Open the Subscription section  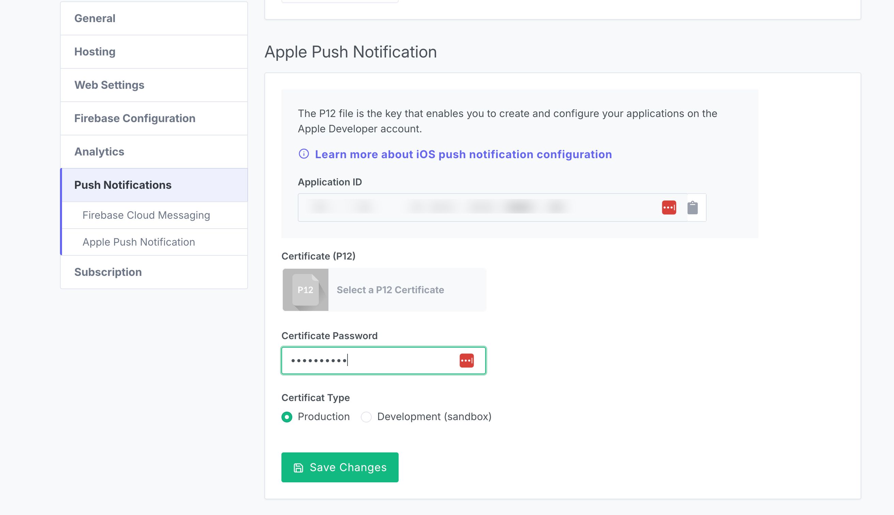point(108,272)
